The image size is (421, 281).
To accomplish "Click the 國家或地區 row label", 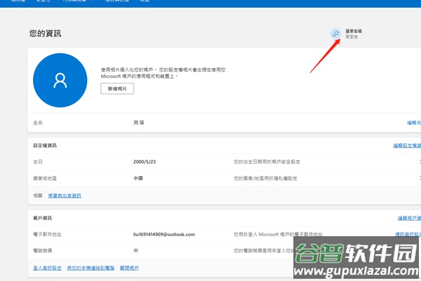I will point(45,178).
